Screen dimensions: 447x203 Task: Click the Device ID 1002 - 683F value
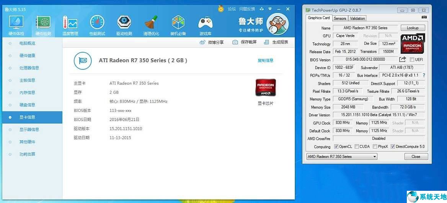pyautogui.click(x=344, y=68)
